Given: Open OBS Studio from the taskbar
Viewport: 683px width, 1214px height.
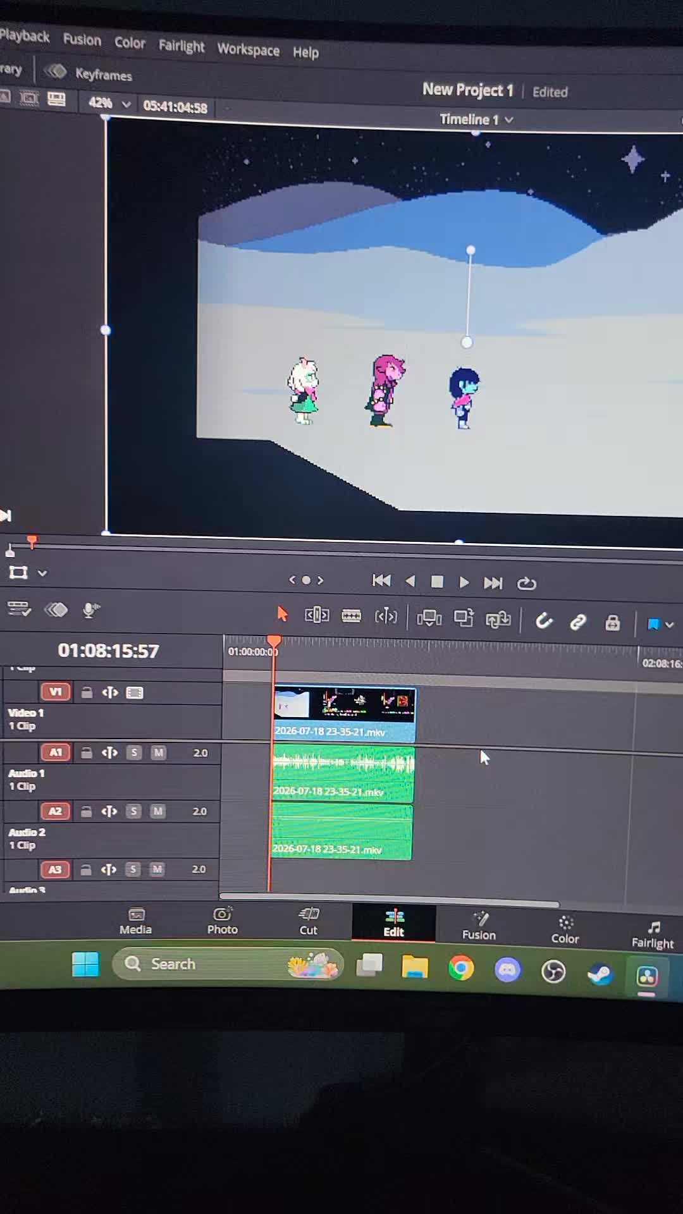Looking at the screenshot, I should click(553, 972).
